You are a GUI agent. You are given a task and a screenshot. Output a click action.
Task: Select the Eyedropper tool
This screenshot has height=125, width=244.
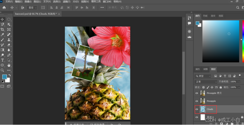coord(2,34)
